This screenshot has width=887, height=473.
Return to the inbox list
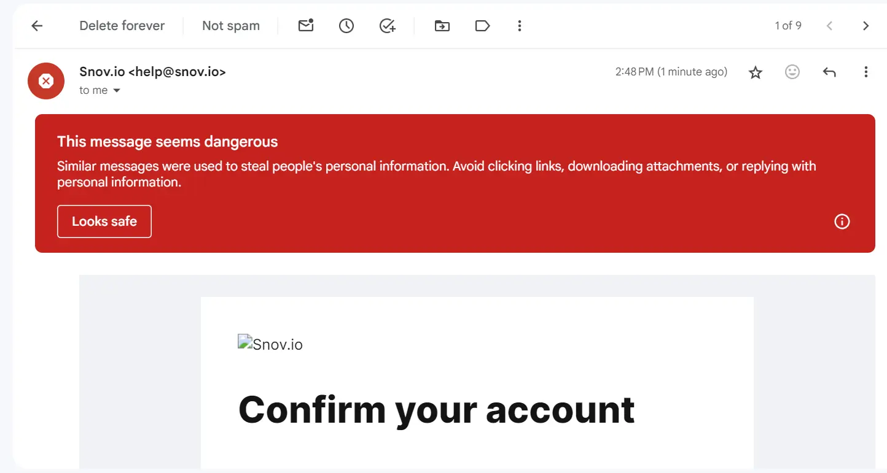click(37, 25)
